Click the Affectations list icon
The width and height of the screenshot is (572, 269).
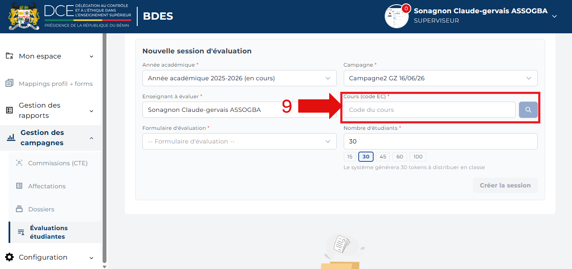pyautogui.click(x=19, y=186)
